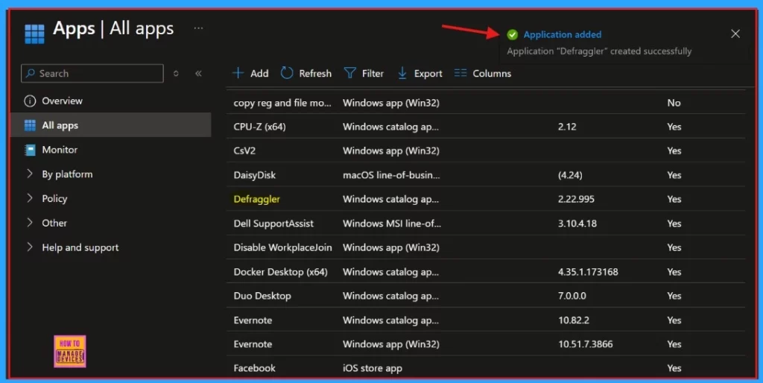Click the Filter button label
Viewport: 763px width, 383px height.
373,74
